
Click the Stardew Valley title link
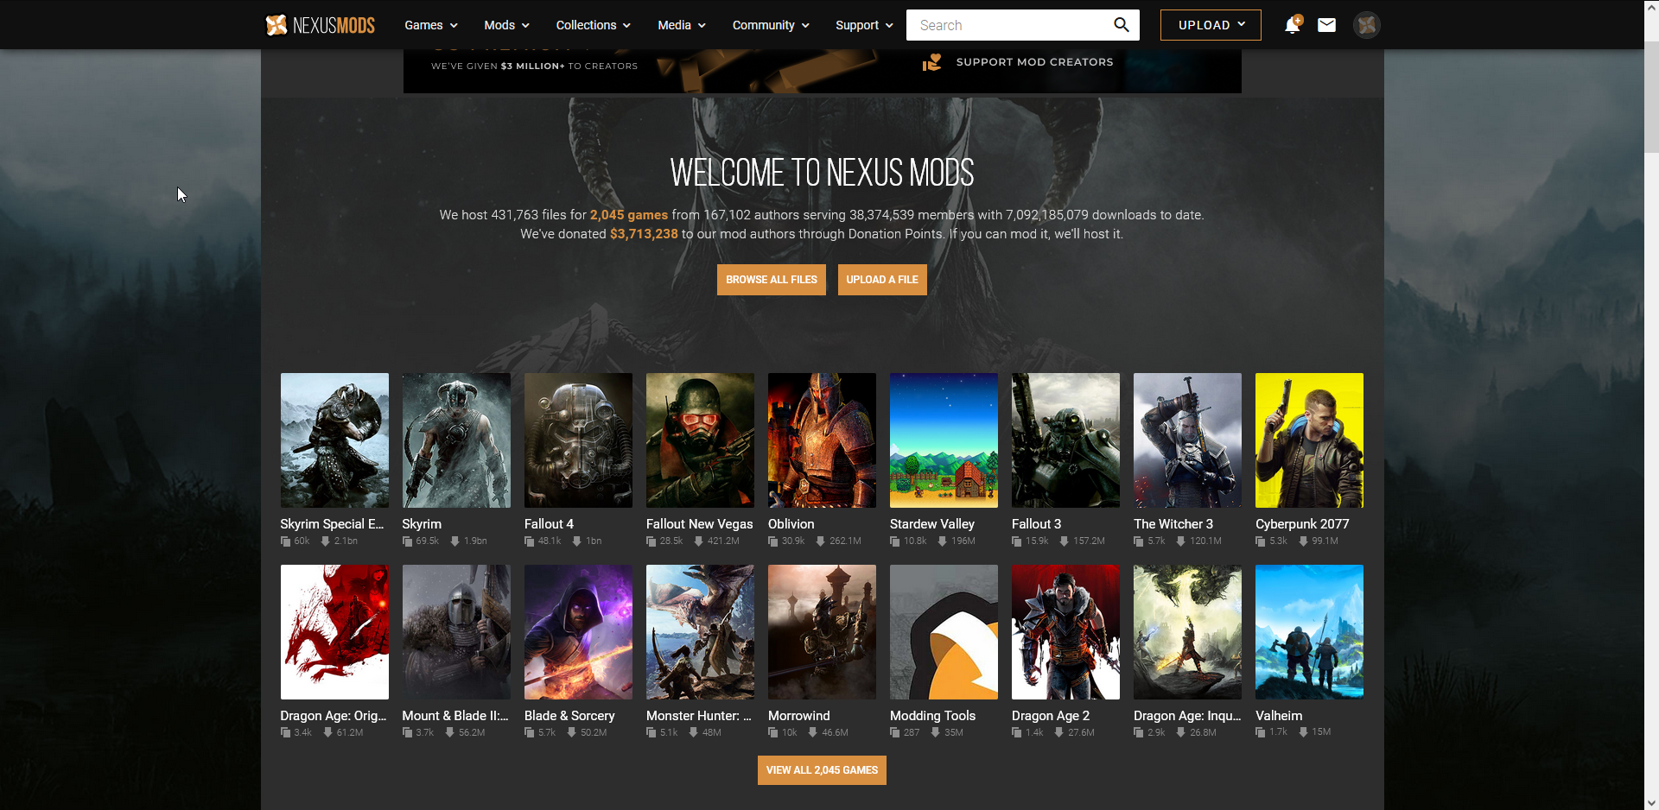(x=932, y=524)
